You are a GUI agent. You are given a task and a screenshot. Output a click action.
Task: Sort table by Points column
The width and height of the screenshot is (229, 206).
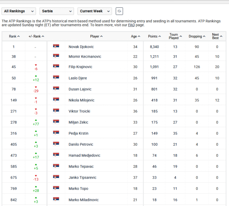click(154, 36)
